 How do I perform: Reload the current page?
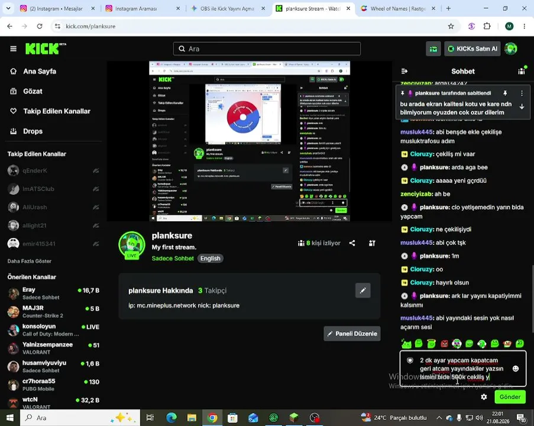tap(40, 26)
